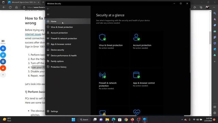Share the article on Reddit
Screen dimensions: 218x123
click(3, 68)
